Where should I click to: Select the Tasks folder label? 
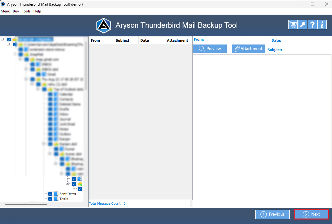pyautogui.click(x=64, y=199)
